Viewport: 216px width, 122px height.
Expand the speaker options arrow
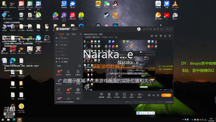143,95
